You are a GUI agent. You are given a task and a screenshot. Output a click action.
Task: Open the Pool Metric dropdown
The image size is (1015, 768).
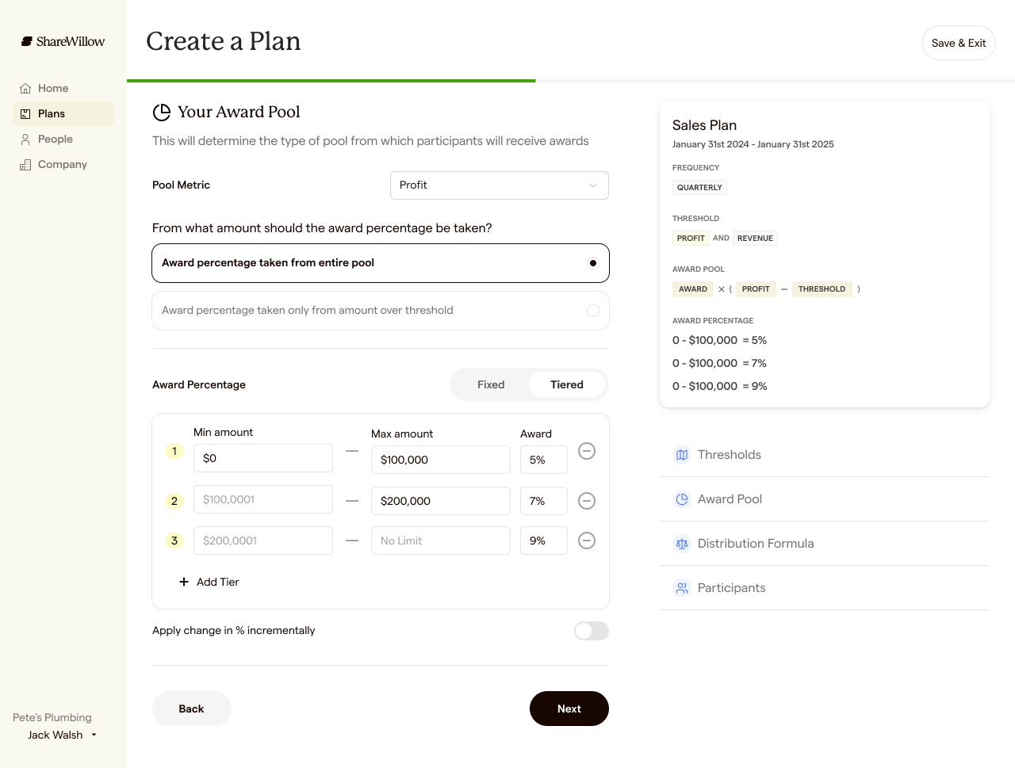(x=499, y=185)
